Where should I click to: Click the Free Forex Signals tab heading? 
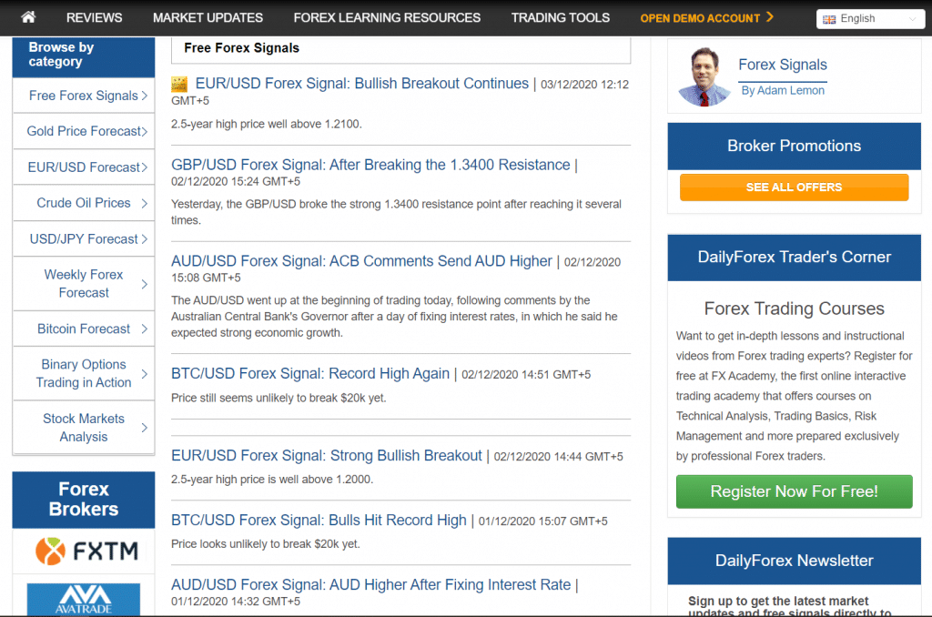point(241,48)
